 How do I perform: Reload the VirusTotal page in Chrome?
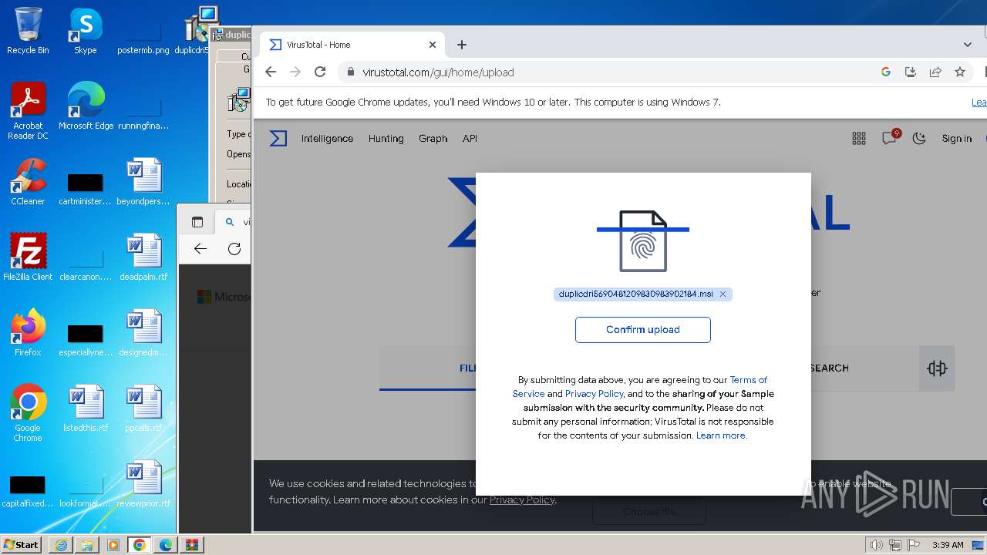point(320,72)
